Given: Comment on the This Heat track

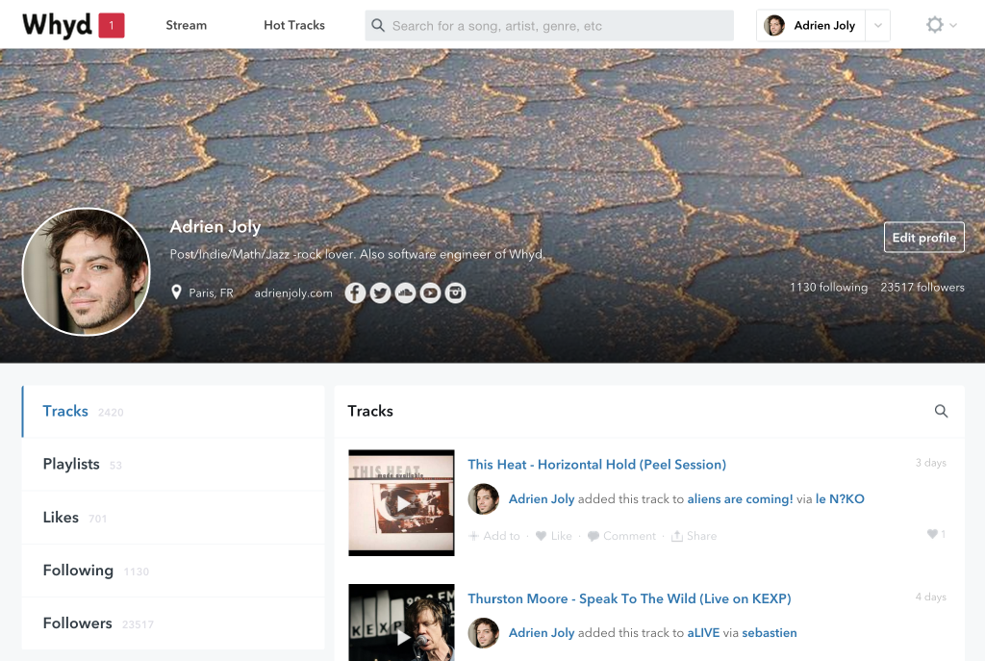Looking at the screenshot, I should [622, 536].
